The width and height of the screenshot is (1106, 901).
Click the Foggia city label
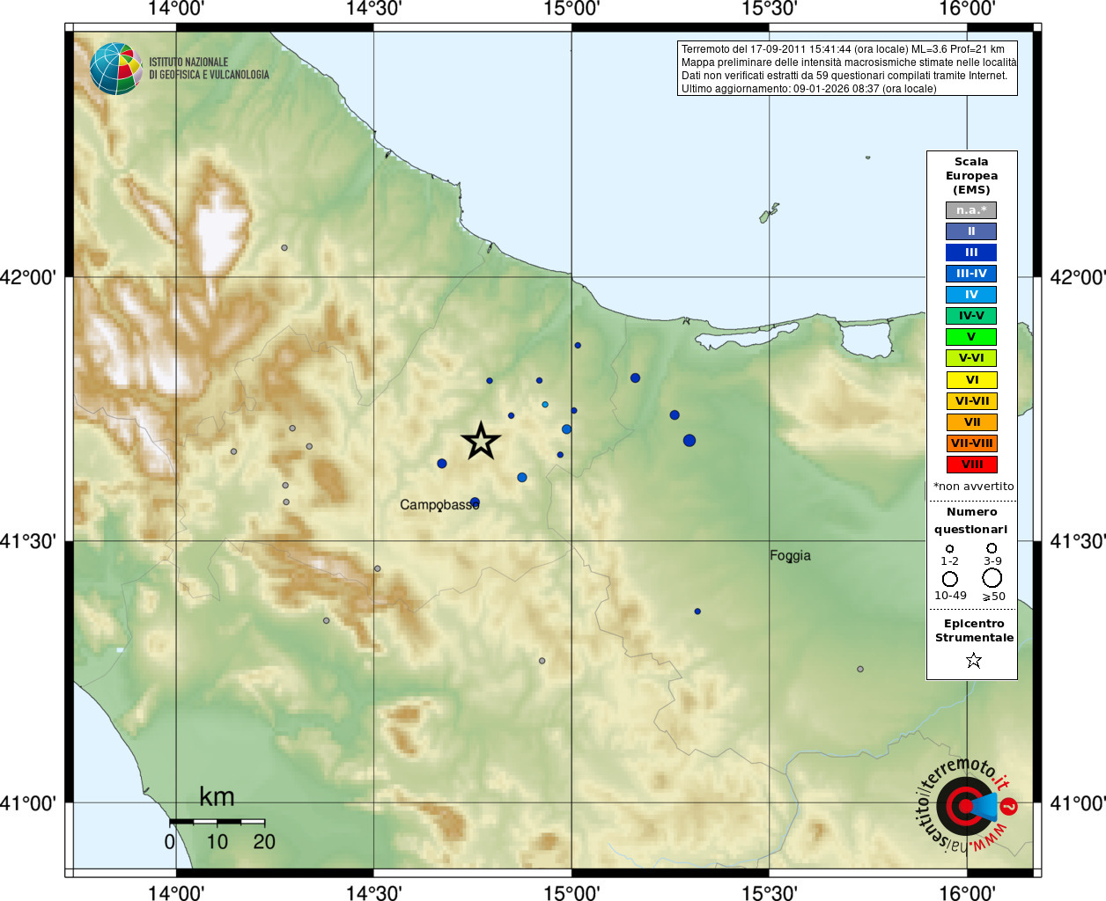790,556
